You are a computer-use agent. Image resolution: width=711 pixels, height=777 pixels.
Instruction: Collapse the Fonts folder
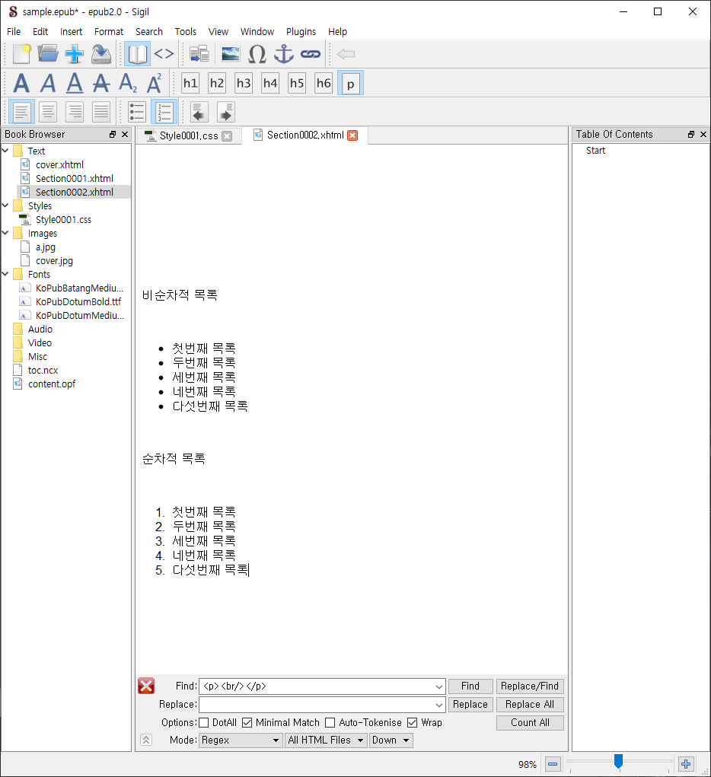tap(5, 273)
